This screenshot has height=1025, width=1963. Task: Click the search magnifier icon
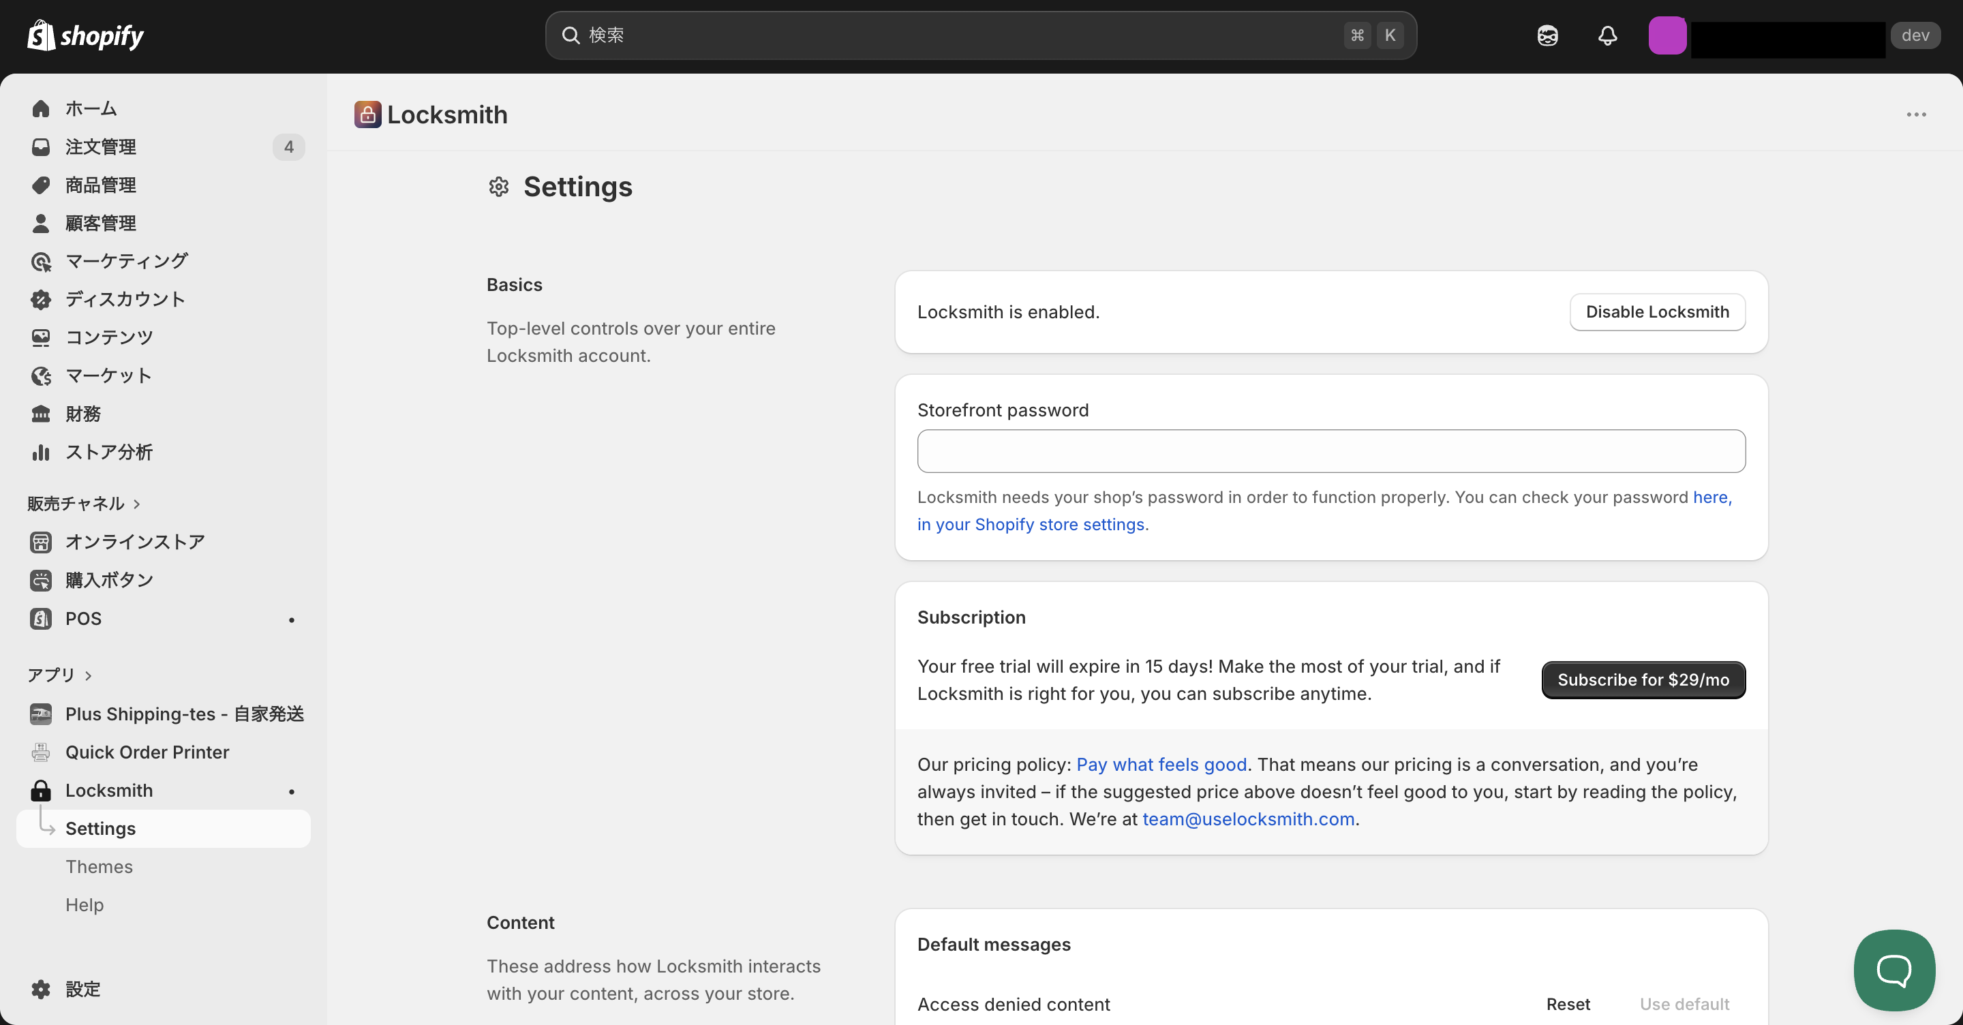coord(570,35)
